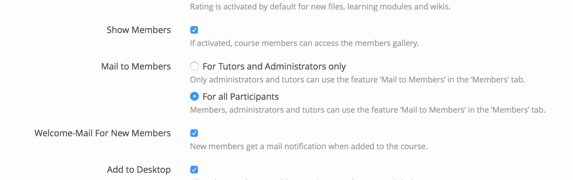The width and height of the screenshot is (573, 180).
Task: Click the members gallery description text
Action: [304, 43]
